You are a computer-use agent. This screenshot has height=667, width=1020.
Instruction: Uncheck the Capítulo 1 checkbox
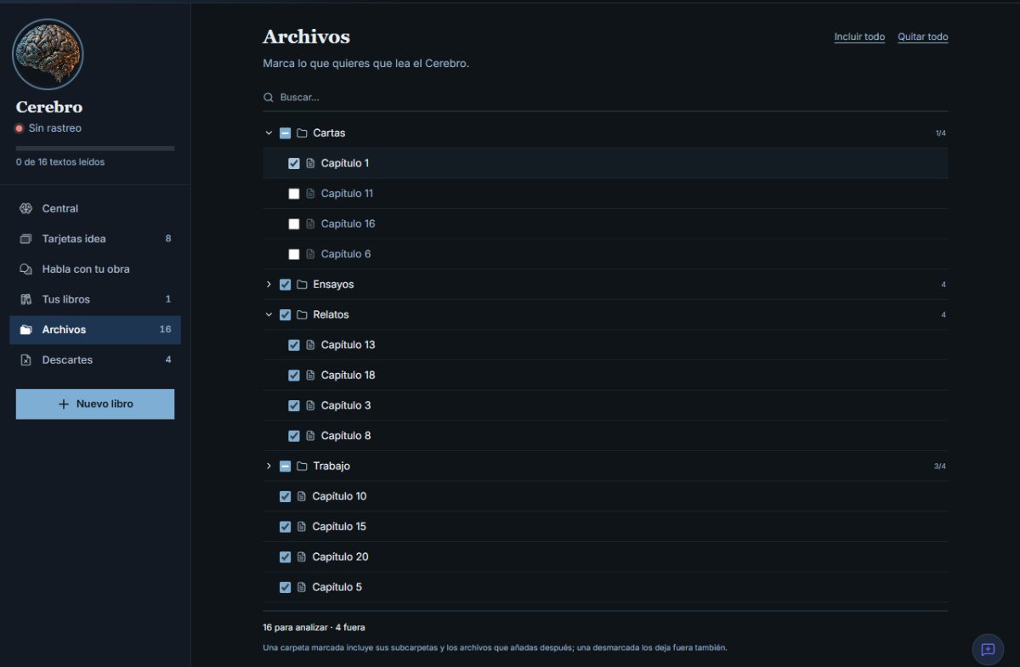click(294, 163)
